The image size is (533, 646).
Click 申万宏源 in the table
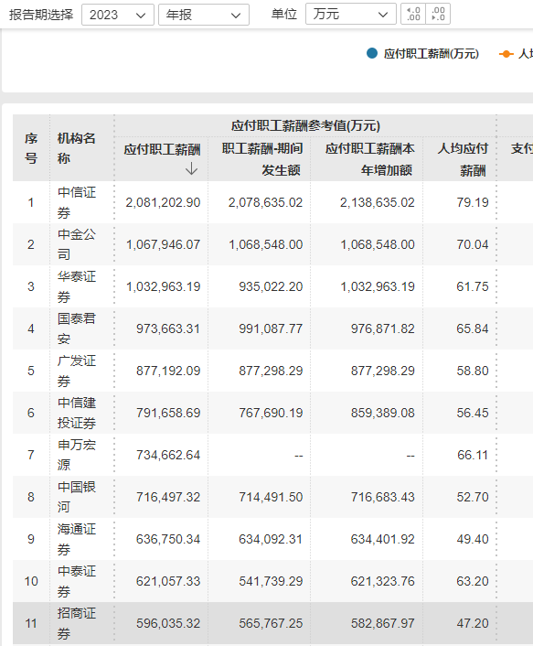tap(77, 455)
